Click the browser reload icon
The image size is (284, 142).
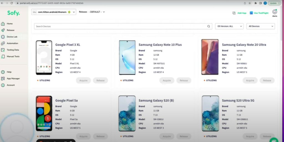[x=12, y=3]
